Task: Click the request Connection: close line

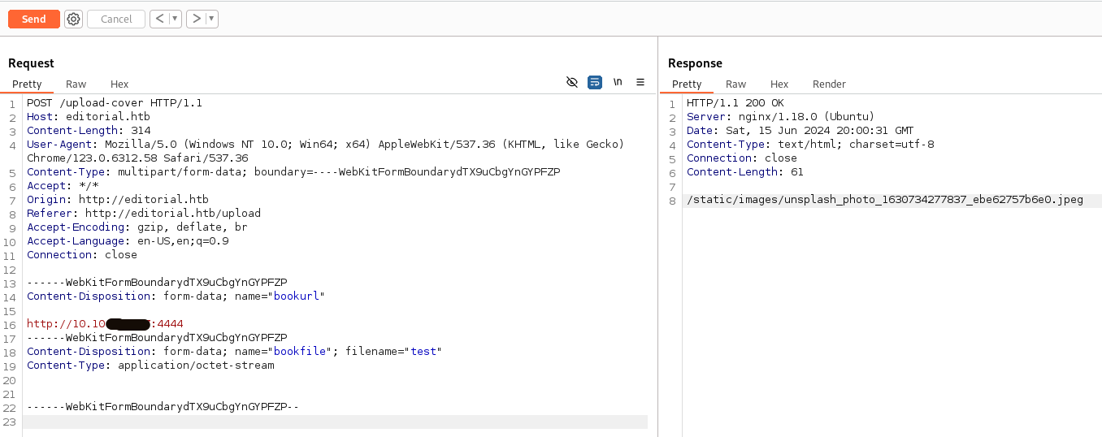Action: [82, 255]
